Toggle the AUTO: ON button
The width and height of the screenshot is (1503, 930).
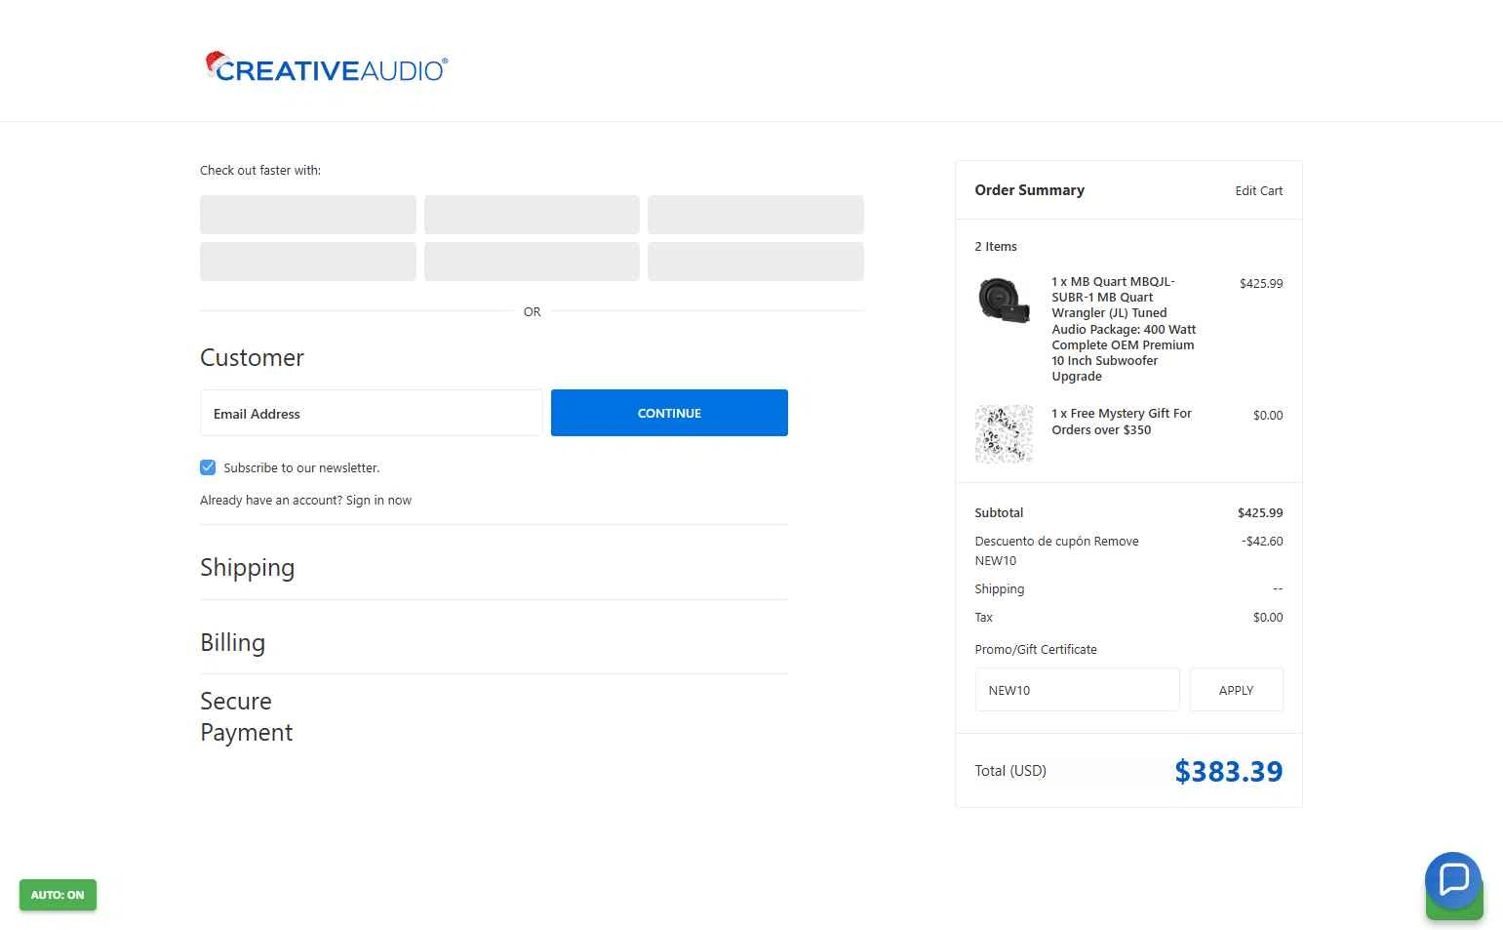point(58,895)
